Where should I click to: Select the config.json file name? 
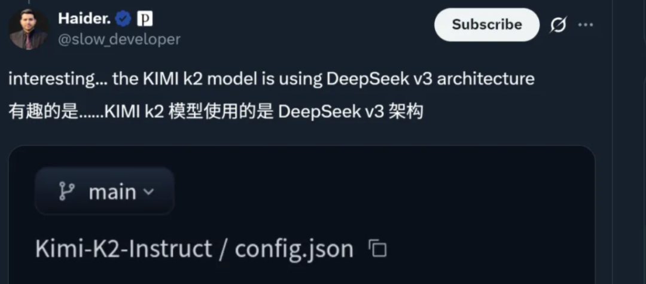tap(294, 249)
